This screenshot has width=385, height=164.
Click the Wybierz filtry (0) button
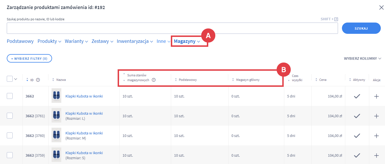(x=29, y=59)
